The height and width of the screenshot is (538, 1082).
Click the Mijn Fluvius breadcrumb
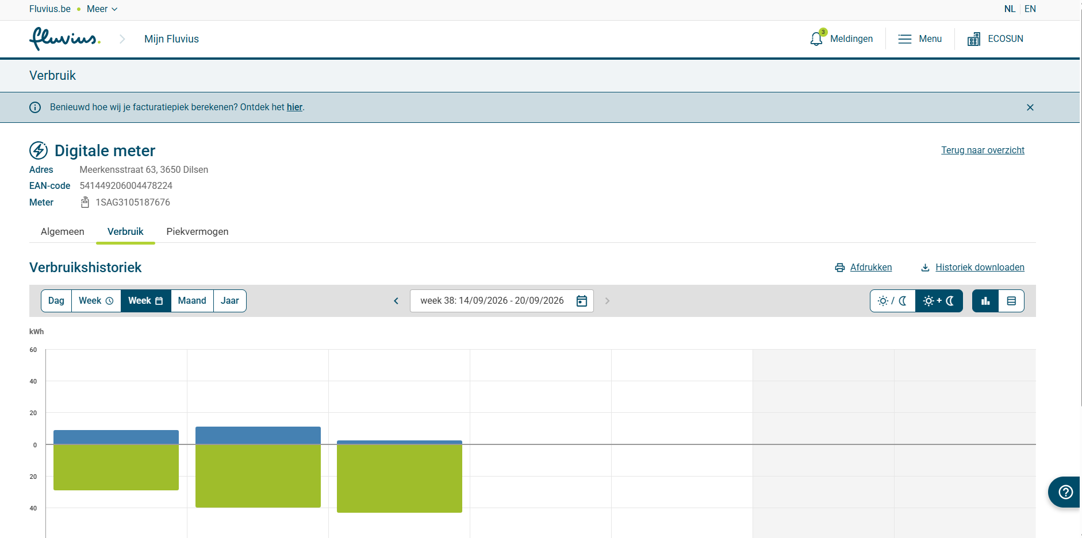pyautogui.click(x=171, y=39)
